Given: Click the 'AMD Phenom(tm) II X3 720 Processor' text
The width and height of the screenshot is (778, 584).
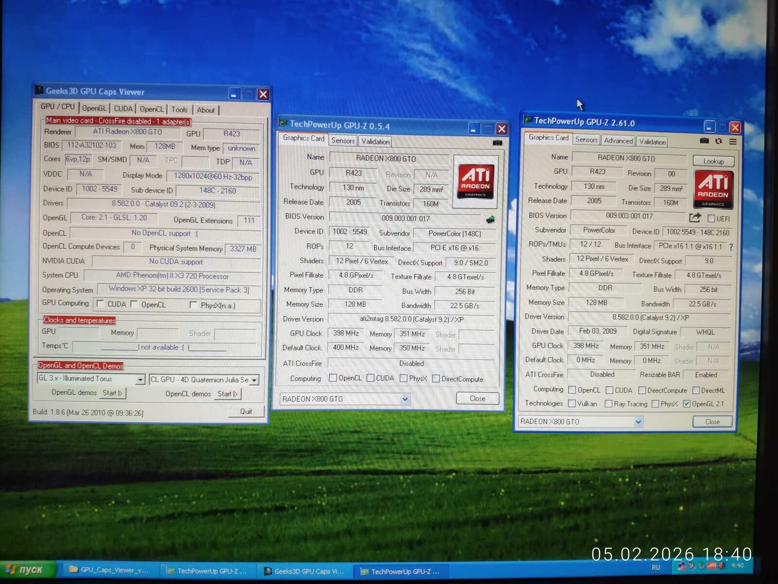Looking at the screenshot, I should click(172, 276).
